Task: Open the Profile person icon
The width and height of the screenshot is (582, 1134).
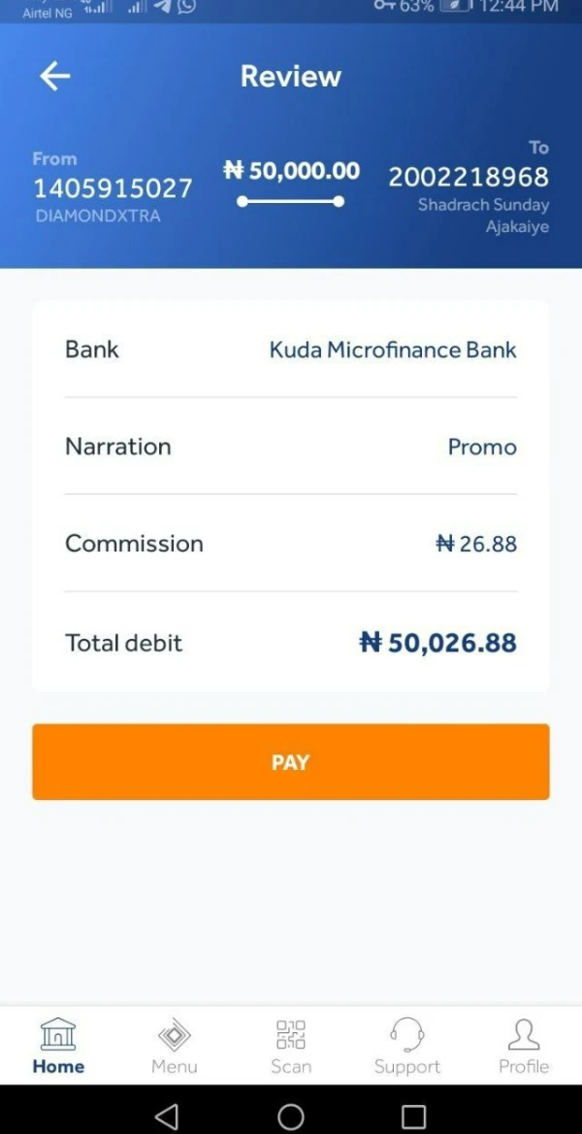Action: pos(524,1034)
